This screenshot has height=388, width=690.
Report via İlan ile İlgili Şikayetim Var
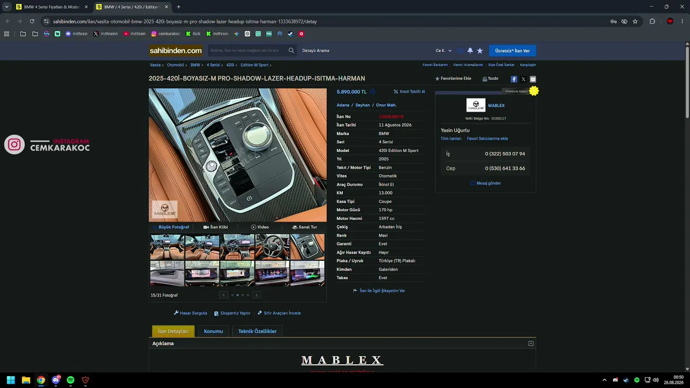click(379, 291)
